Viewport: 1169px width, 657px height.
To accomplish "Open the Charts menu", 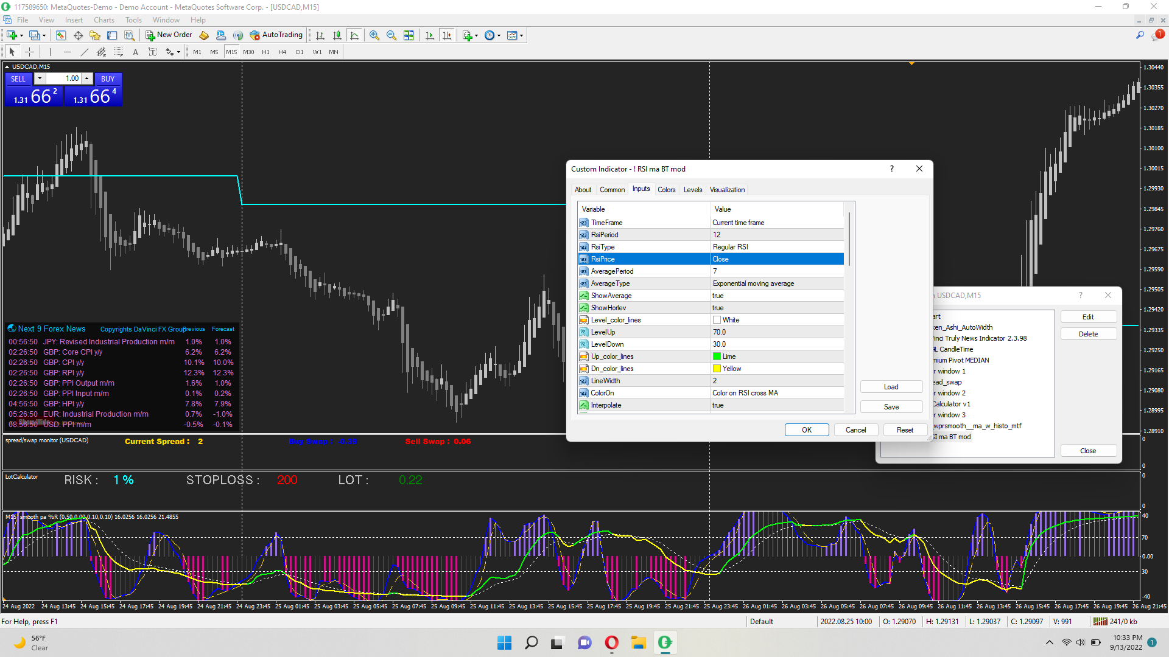I will click(104, 20).
